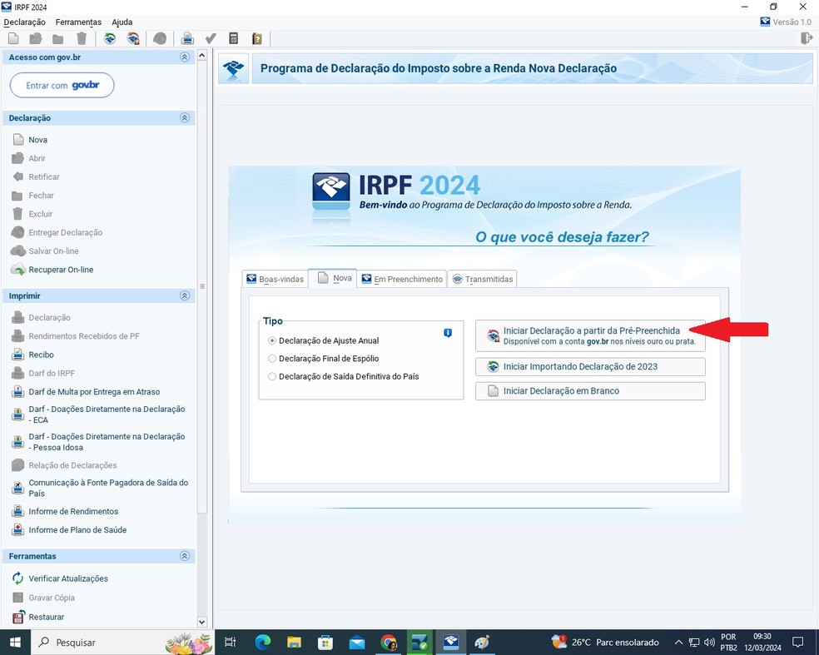Switch to the Transmitidas tab
The image size is (819, 655).
(x=482, y=279)
